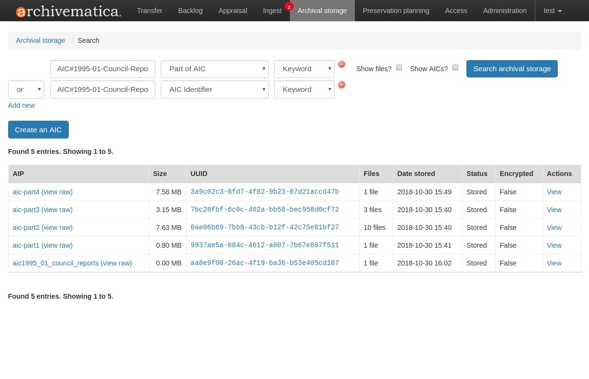Open the test user menu
This screenshot has height=379, width=589.
coord(552,11)
